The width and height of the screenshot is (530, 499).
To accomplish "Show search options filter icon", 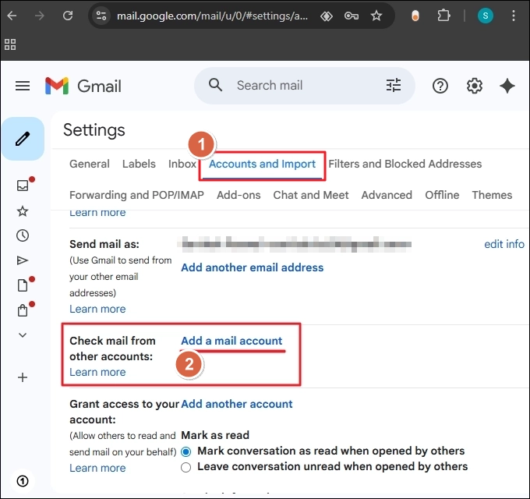I will tap(394, 85).
